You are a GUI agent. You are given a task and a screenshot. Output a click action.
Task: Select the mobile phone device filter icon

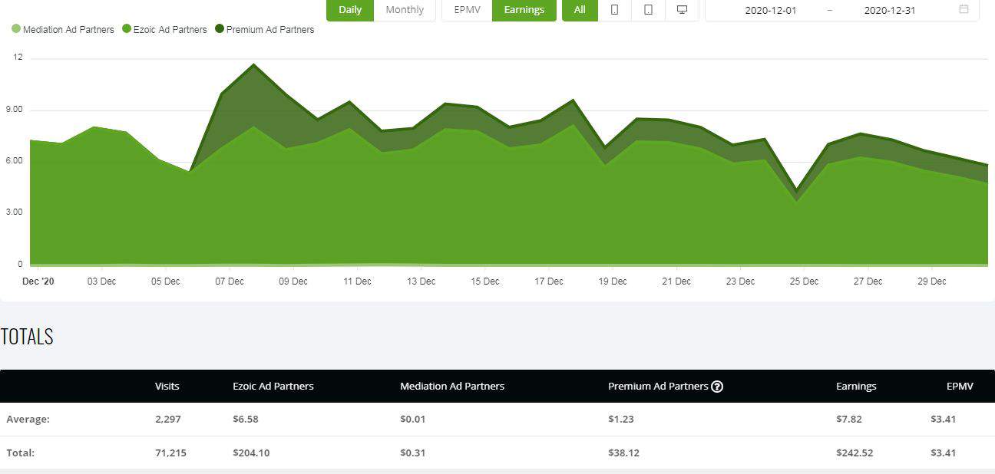614,10
